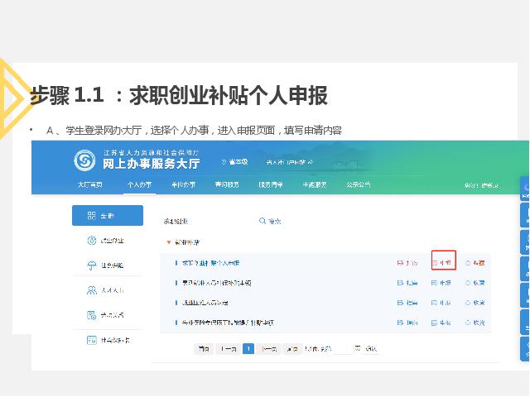Go to 下一页 in pagination
530x397 pixels.
click(269, 349)
